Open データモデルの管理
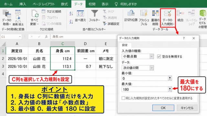The width and height of the screenshot is (207, 116). 203,19
